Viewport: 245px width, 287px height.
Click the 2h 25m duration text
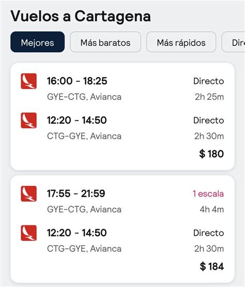tap(209, 97)
